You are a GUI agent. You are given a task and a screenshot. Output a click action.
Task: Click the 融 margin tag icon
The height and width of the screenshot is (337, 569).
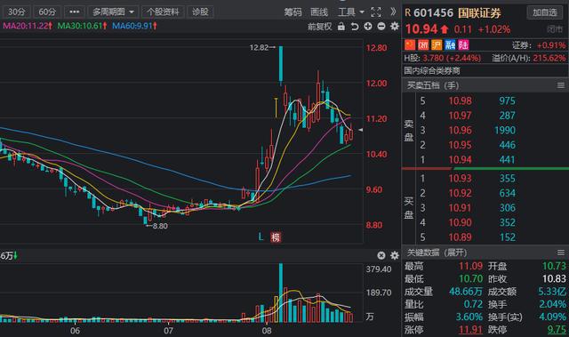[x=450, y=45]
